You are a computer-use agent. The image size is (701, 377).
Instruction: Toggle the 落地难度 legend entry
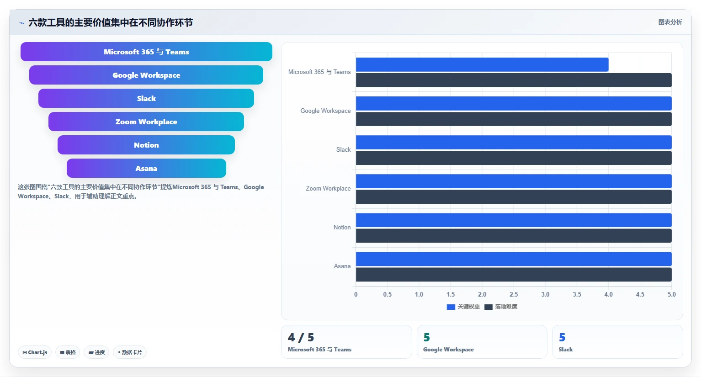(x=501, y=307)
